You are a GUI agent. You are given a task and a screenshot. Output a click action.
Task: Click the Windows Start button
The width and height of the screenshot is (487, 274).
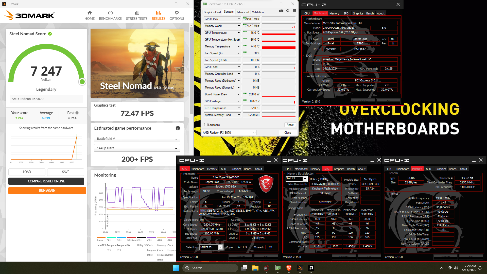pyautogui.click(x=176, y=268)
